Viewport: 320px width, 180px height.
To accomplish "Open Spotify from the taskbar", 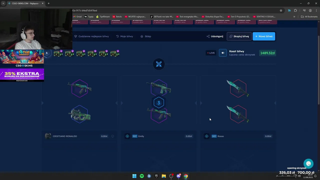I will (142, 176).
